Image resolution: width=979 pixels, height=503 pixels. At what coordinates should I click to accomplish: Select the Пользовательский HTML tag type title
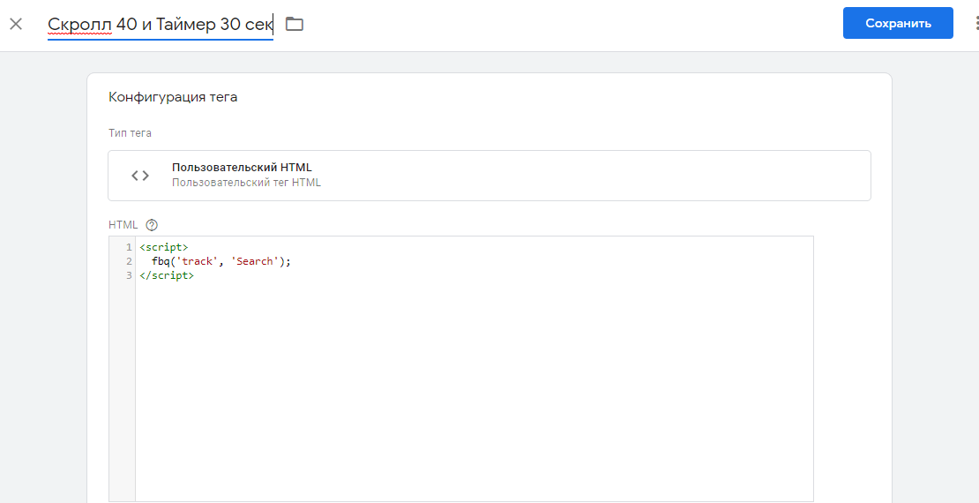tap(242, 168)
